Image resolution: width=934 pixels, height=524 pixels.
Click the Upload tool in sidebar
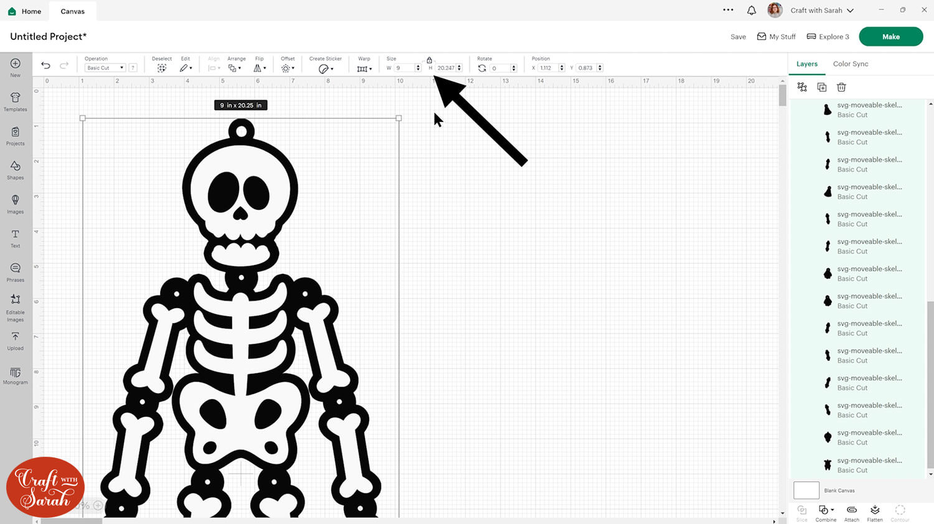[x=14, y=340]
